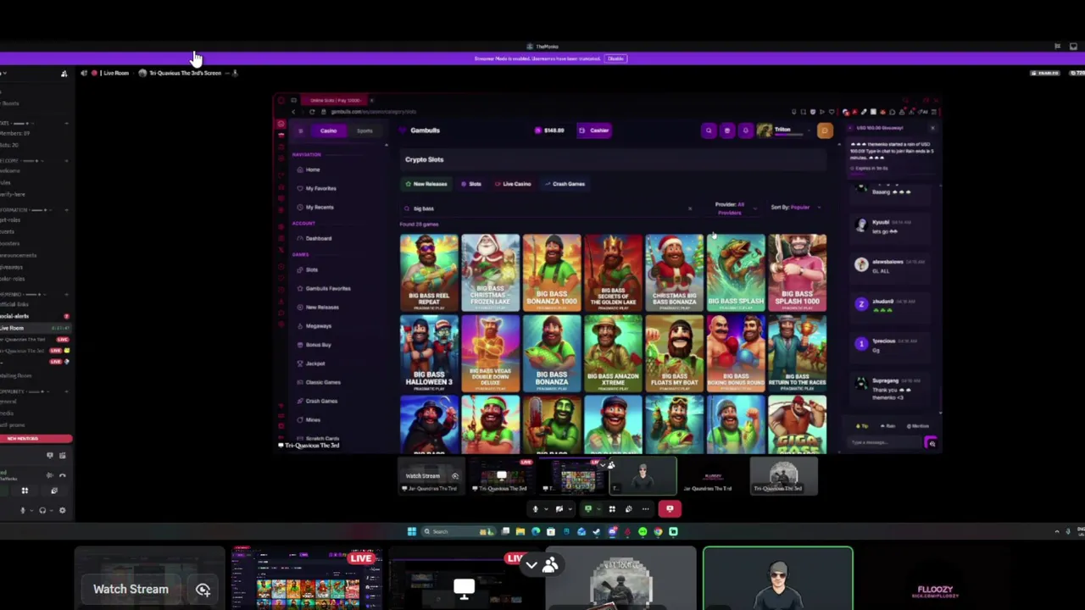Viewport: 1085px width, 610px height.
Task: Open Discord member list icon
Action: [64, 74]
